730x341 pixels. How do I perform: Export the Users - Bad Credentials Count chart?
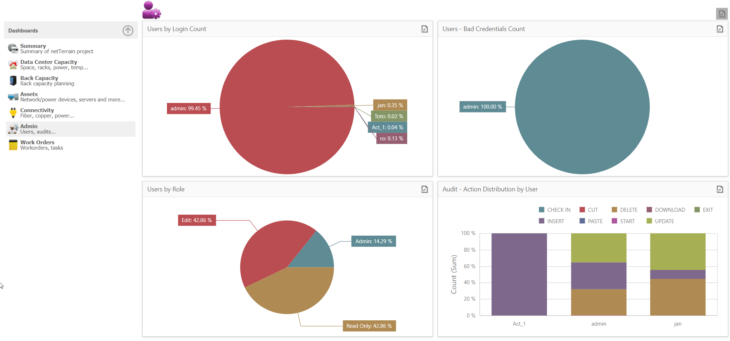(x=720, y=29)
